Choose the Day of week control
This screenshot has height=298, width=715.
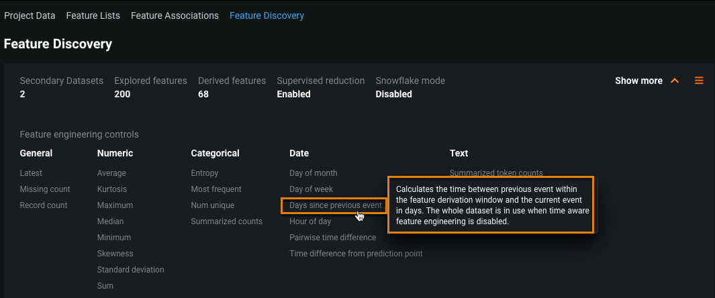[311, 189]
